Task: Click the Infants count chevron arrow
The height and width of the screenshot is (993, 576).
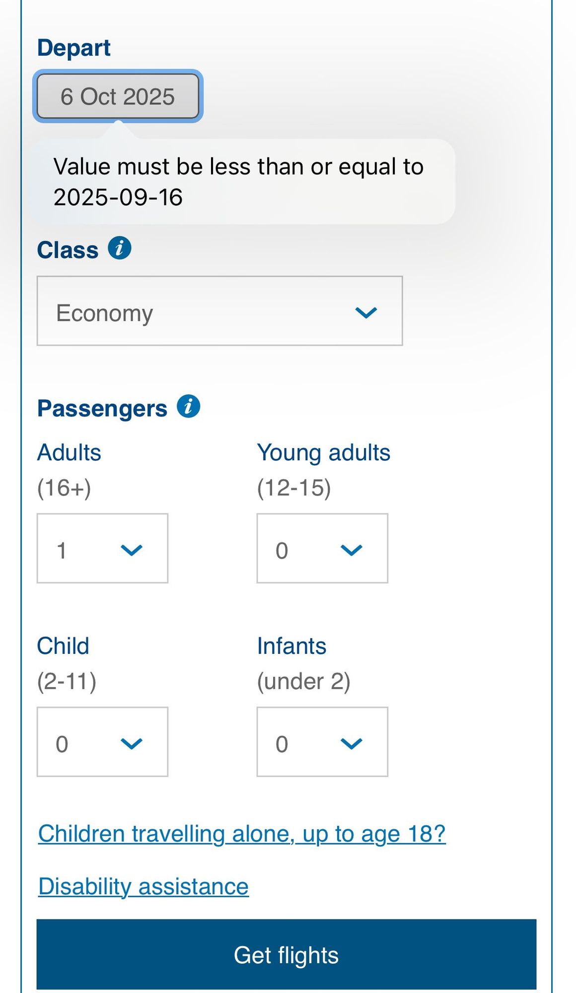Action: [352, 743]
